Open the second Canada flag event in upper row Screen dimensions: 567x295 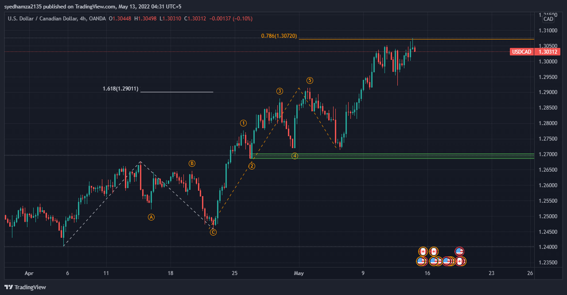tap(434, 252)
